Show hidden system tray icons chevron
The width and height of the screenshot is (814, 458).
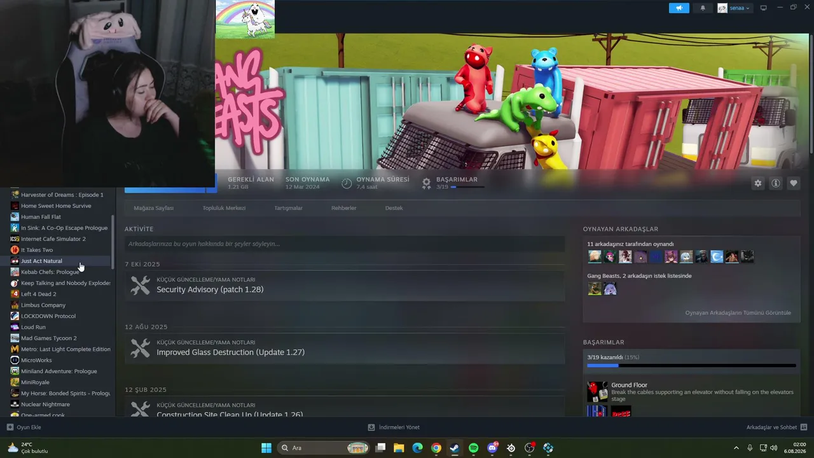tap(736, 448)
